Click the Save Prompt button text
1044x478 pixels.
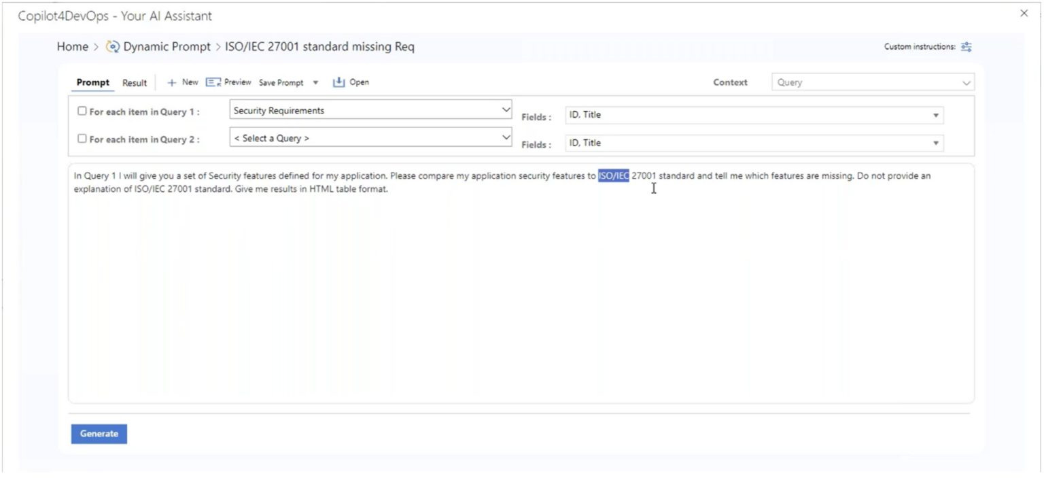[281, 83]
